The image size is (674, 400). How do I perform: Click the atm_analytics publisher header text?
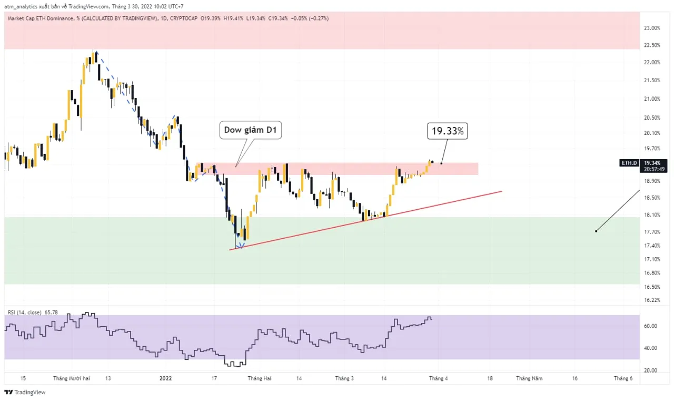click(x=94, y=6)
